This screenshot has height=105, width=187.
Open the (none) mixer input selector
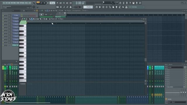(177, 99)
